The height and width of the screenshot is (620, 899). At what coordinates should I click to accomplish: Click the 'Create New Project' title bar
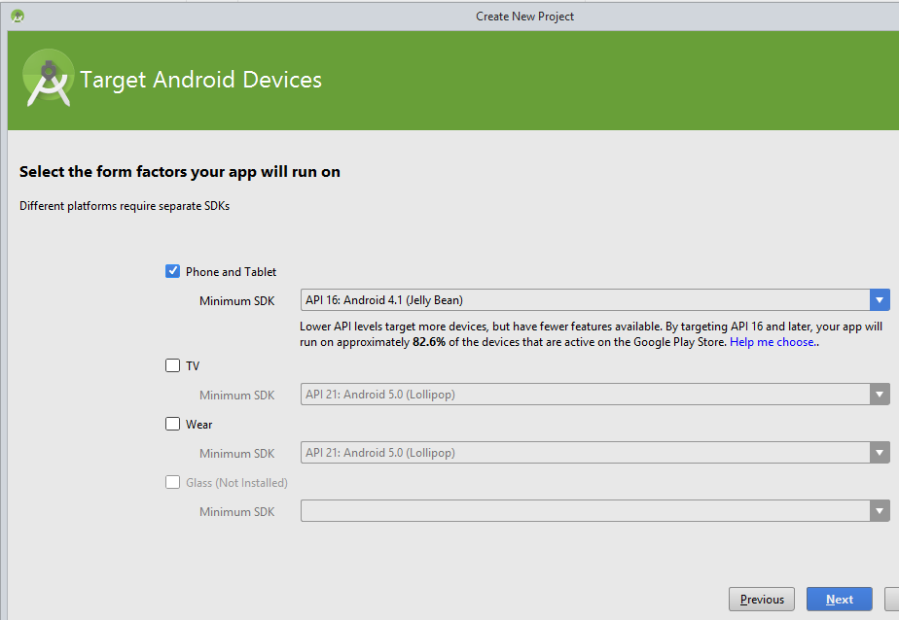(524, 16)
